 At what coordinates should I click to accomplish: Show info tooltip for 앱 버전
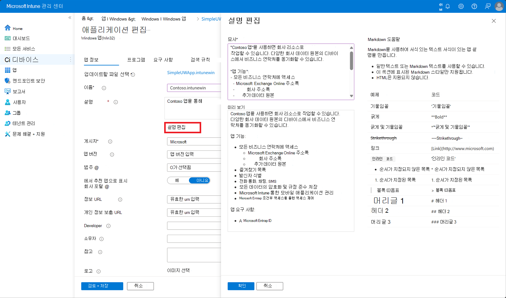point(112,154)
